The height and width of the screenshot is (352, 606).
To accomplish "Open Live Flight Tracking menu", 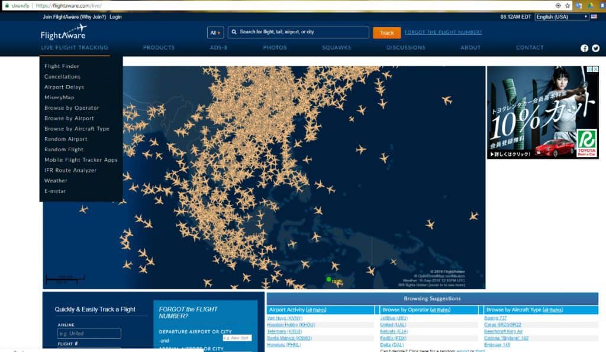I will click(75, 47).
